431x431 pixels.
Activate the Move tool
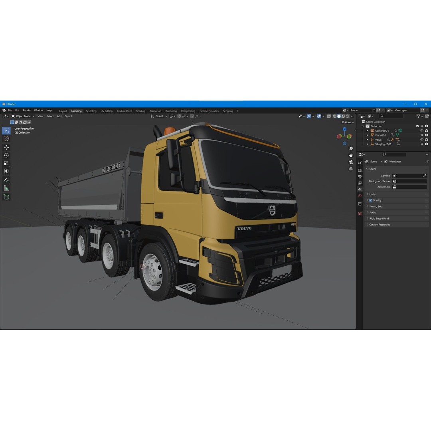(x=6, y=148)
